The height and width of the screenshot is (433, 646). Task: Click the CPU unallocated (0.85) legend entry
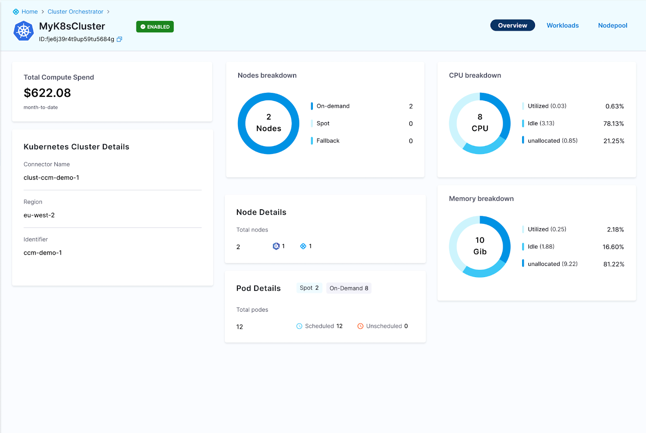553,141
